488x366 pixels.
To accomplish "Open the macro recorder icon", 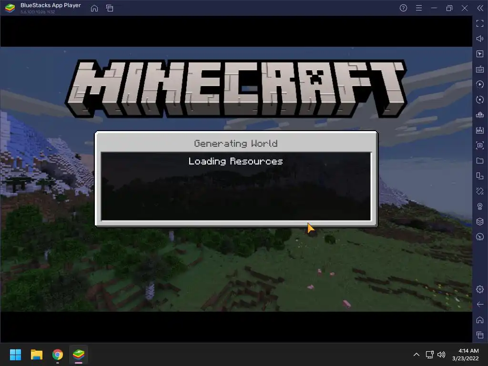I will (480, 84).
